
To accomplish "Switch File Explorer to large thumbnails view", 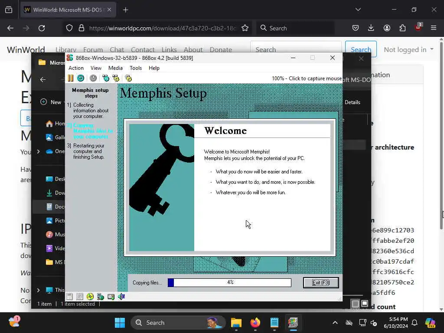I will [365, 304].
